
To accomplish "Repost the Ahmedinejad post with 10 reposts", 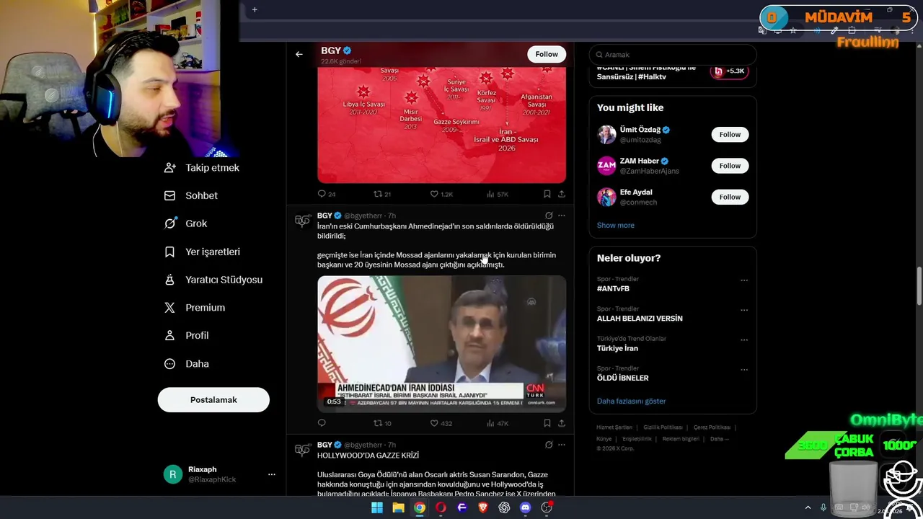I will [x=382, y=423].
